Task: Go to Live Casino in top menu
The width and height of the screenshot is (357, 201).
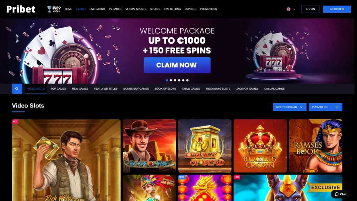Action: coord(97,9)
